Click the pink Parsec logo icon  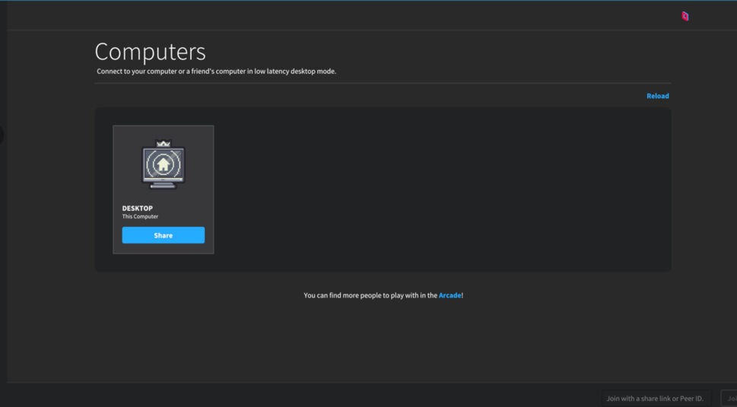(685, 16)
